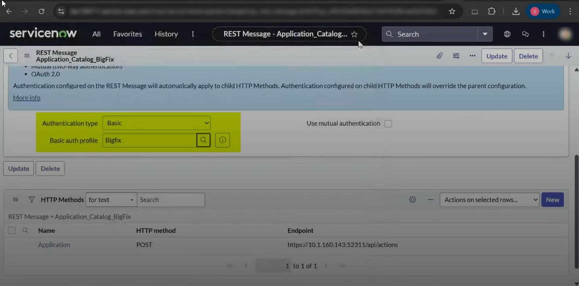Image resolution: width=579 pixels, height=286 pixels.
Task: Preview the Bigfix profile record info icon
Action: pyautogui.click(x=222, y=140)
